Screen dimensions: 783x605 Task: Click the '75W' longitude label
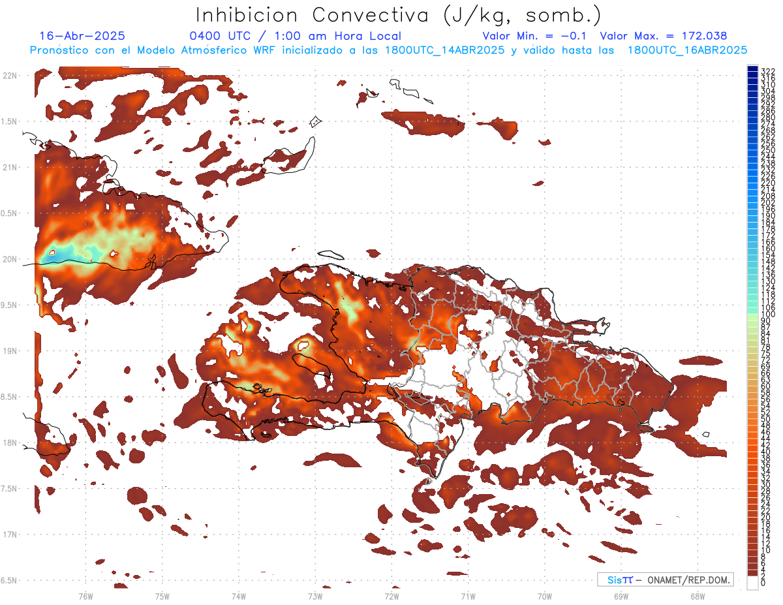tap(162, 595)
